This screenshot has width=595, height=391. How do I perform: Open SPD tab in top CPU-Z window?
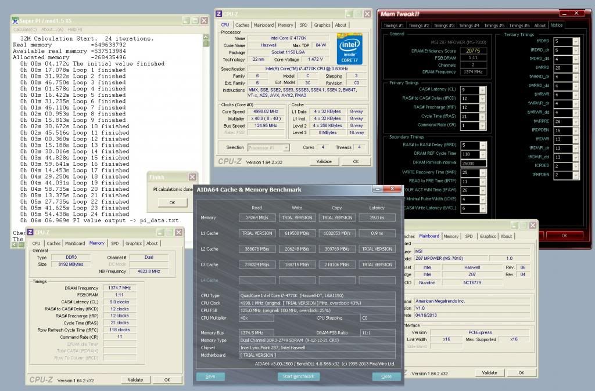pos(303,25)
